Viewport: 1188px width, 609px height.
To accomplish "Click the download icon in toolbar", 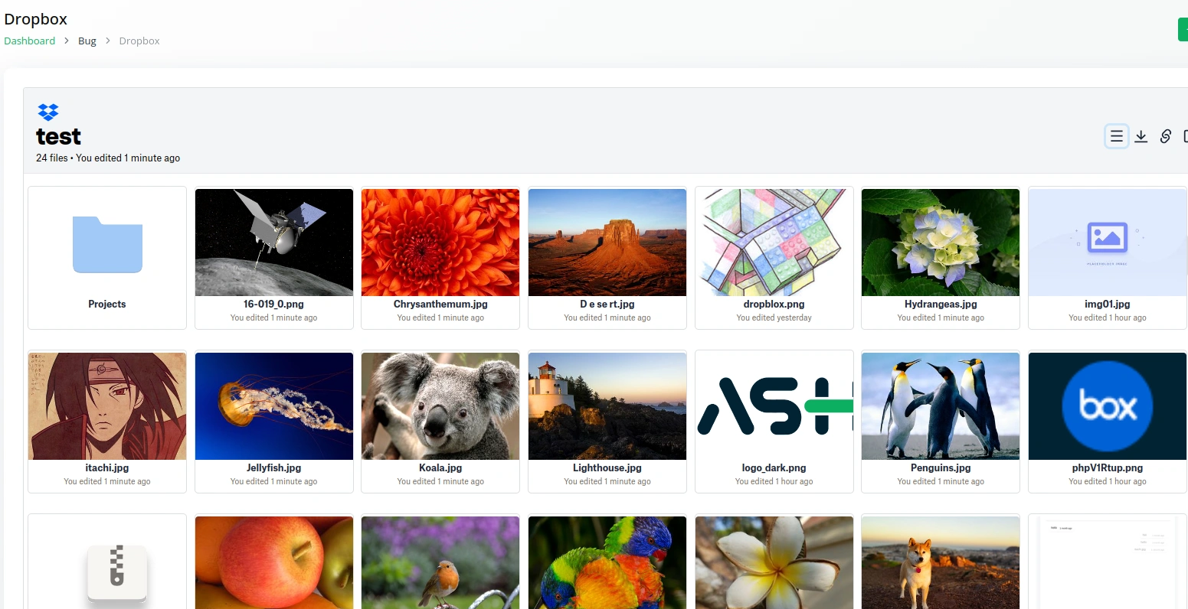I will [x=1141, y=136].
